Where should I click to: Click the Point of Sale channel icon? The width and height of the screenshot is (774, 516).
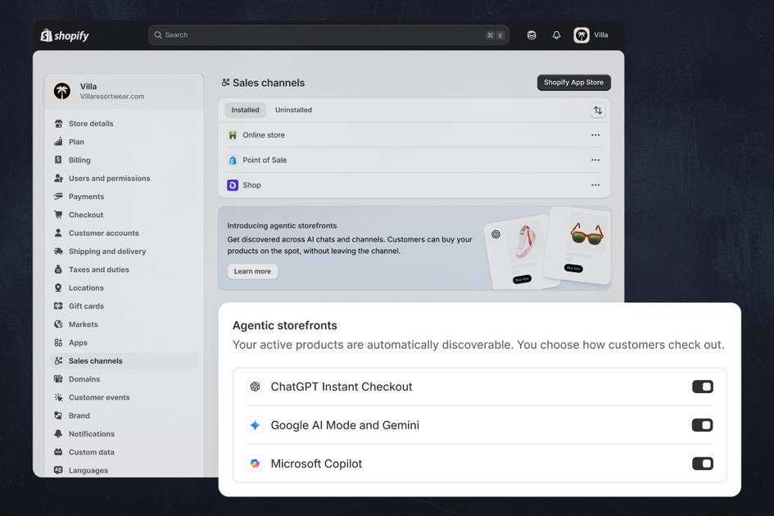pos(233,161)
